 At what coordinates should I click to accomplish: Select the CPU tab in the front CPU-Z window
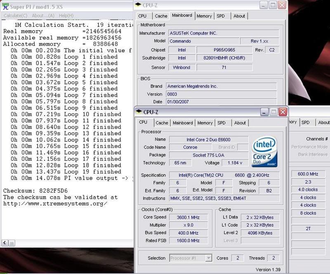coord(143,122)
